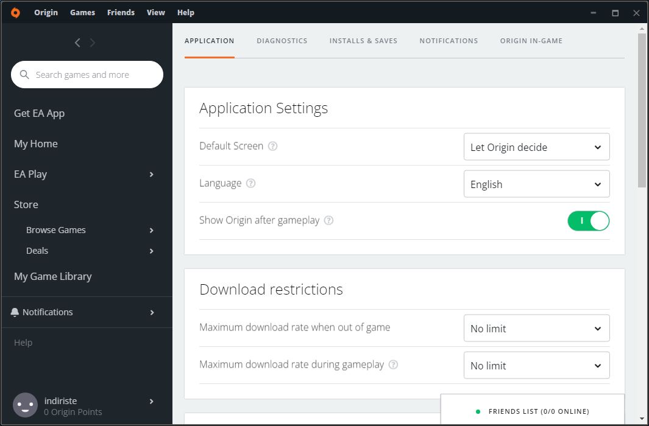The width and height of the screenshot is (649, 426).
Task: Show help for download rate during gameplay
Action: tap(393, 365)
